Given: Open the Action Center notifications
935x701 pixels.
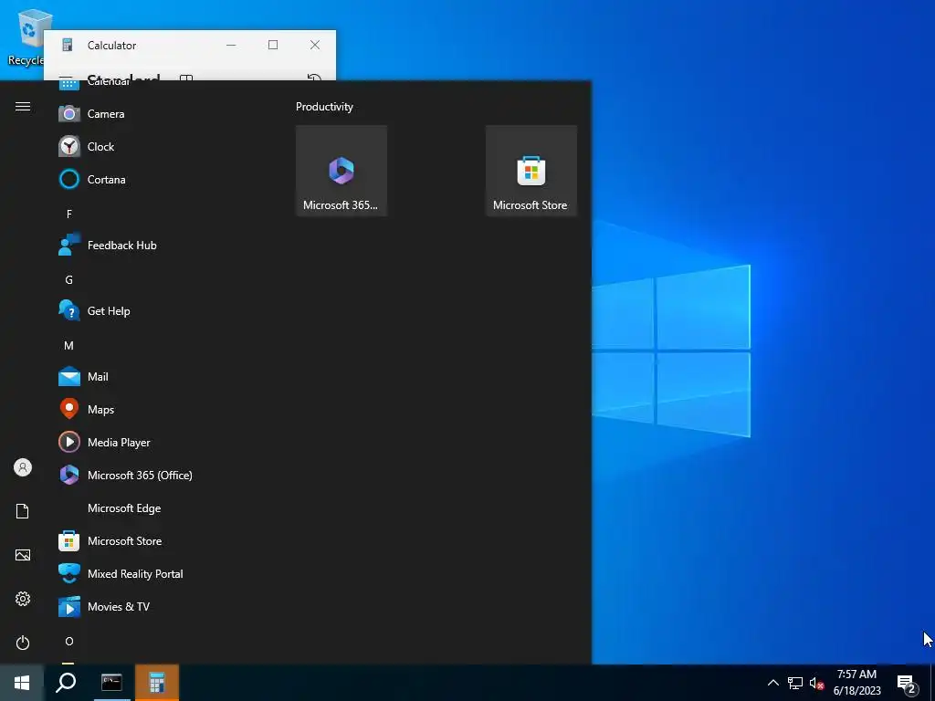Looking at the screenshot, I should (x=907, y=684).
